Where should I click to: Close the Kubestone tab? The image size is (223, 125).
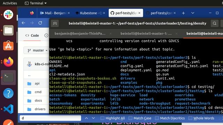[x=104, y=13]
